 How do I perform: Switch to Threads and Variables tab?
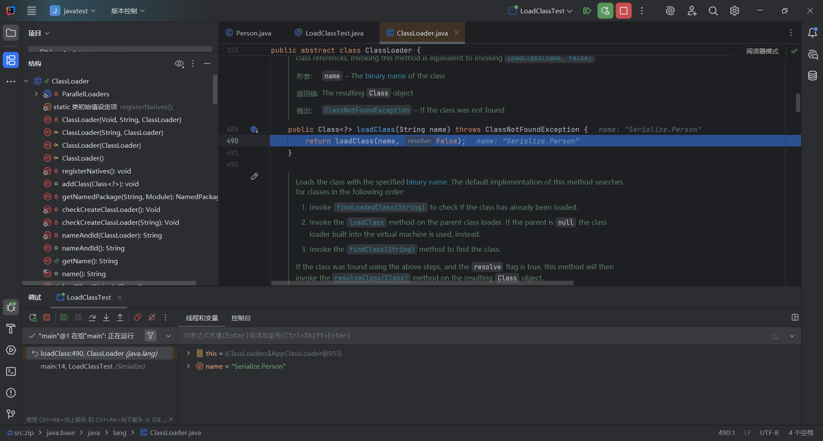[202, 318]
